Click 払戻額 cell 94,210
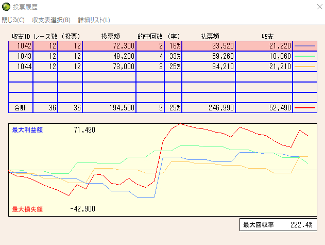 click(209, 67)
